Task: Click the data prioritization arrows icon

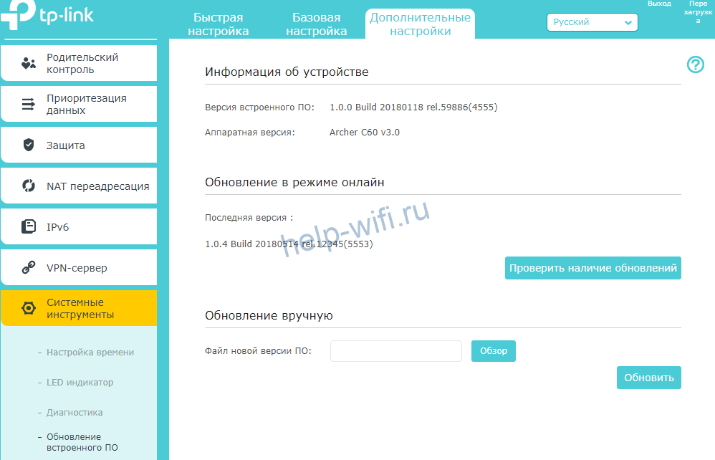Action: 29,105
